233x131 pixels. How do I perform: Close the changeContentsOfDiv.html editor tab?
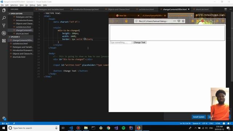click(x=189, y=9)
